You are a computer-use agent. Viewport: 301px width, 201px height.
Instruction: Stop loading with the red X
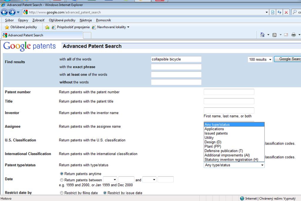(286, 12)
